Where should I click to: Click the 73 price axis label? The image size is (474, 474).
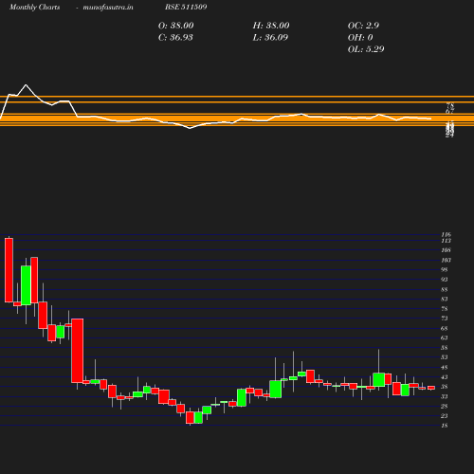pos(445,319)
